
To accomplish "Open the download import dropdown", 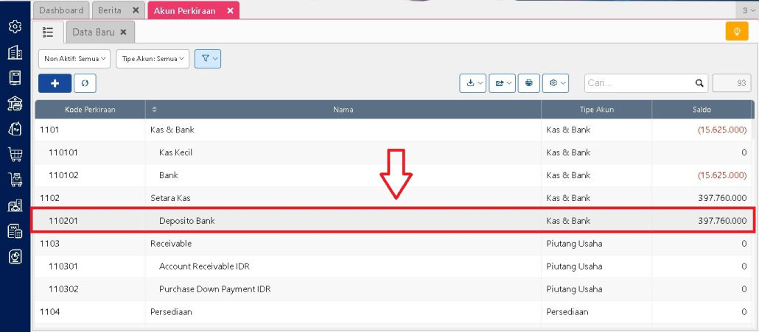I will [472, 83].
